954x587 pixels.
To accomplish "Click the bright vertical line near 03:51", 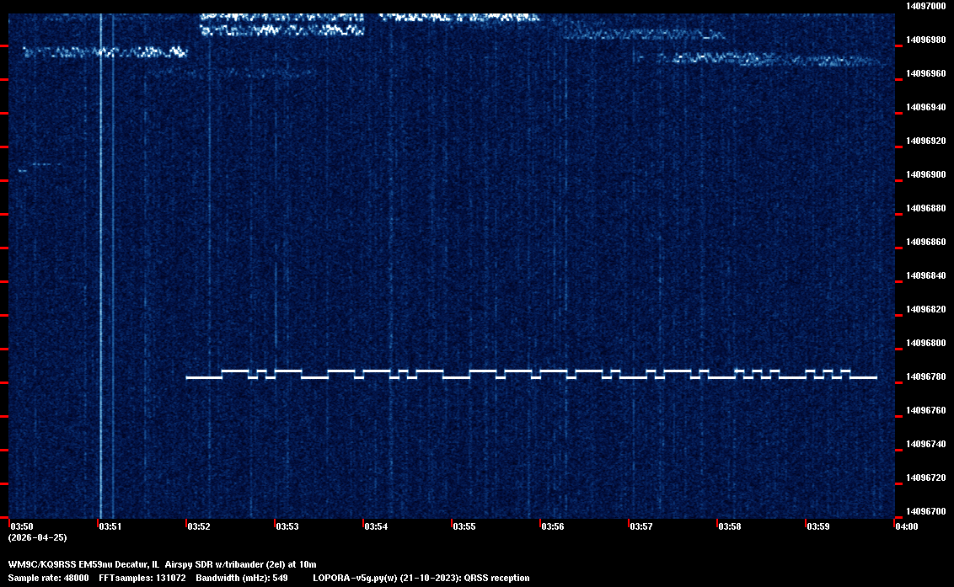I will click(100, 253).
